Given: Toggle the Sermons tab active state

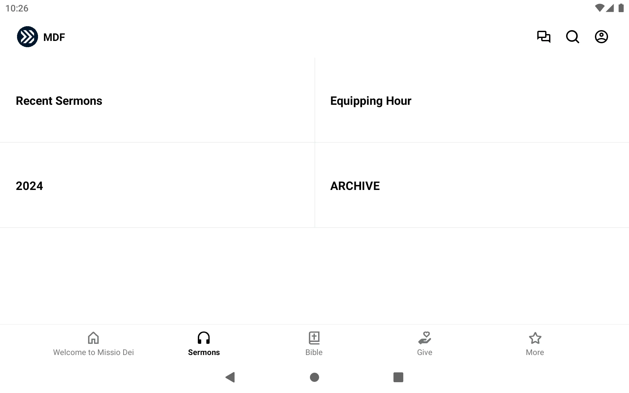Looking at the screenshot, I should (204, 343).
